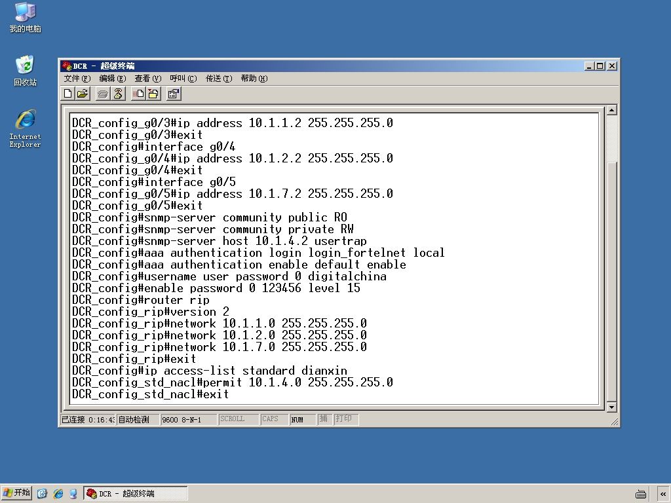Click 'aaa authentication enable default enable' line
Image resolution: width=671 pixels, height=503 pixels.
coord(239,265)
